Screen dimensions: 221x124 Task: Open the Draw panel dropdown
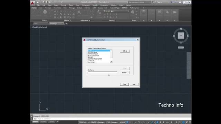45,20
